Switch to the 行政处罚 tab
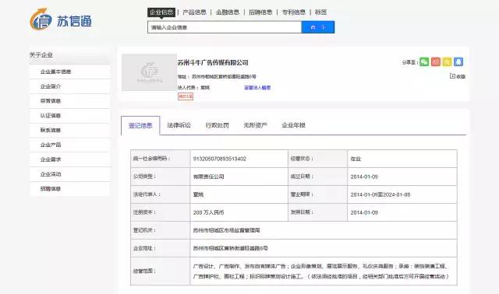The image size is (499, 294). point(217,125)
